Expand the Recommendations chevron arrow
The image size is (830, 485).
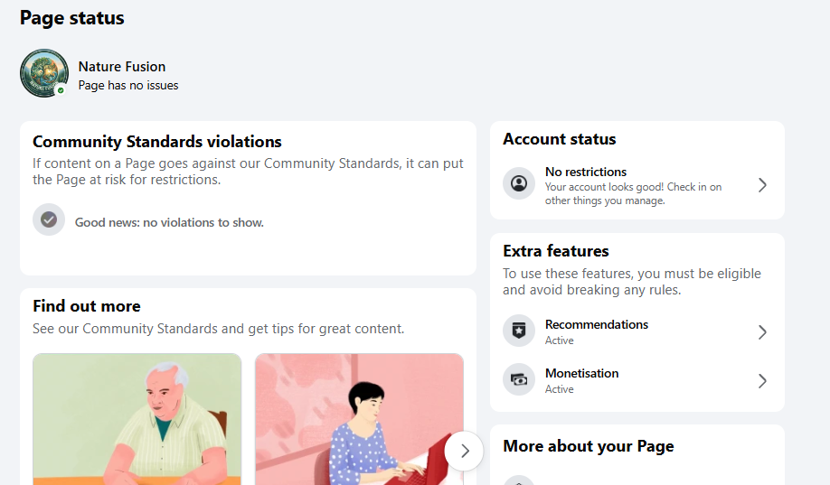tap(762, 332)
